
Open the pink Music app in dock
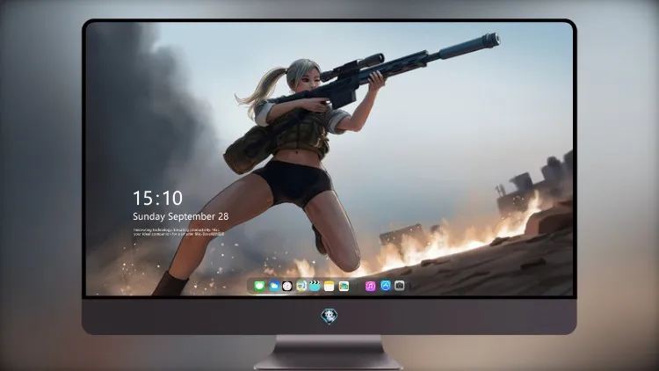point(370,286)
